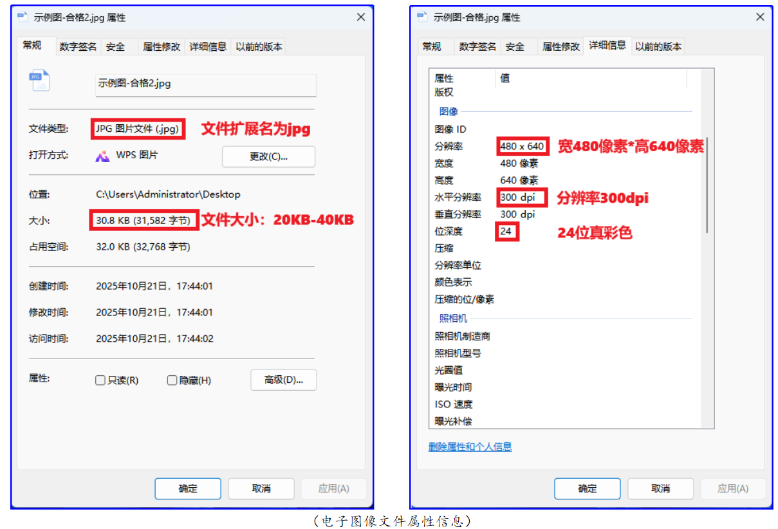The height and width of the screenshot is (529, 778).
Task: Open 以前的版本 tab in left dialog
Action: click(x=259, y=46)
